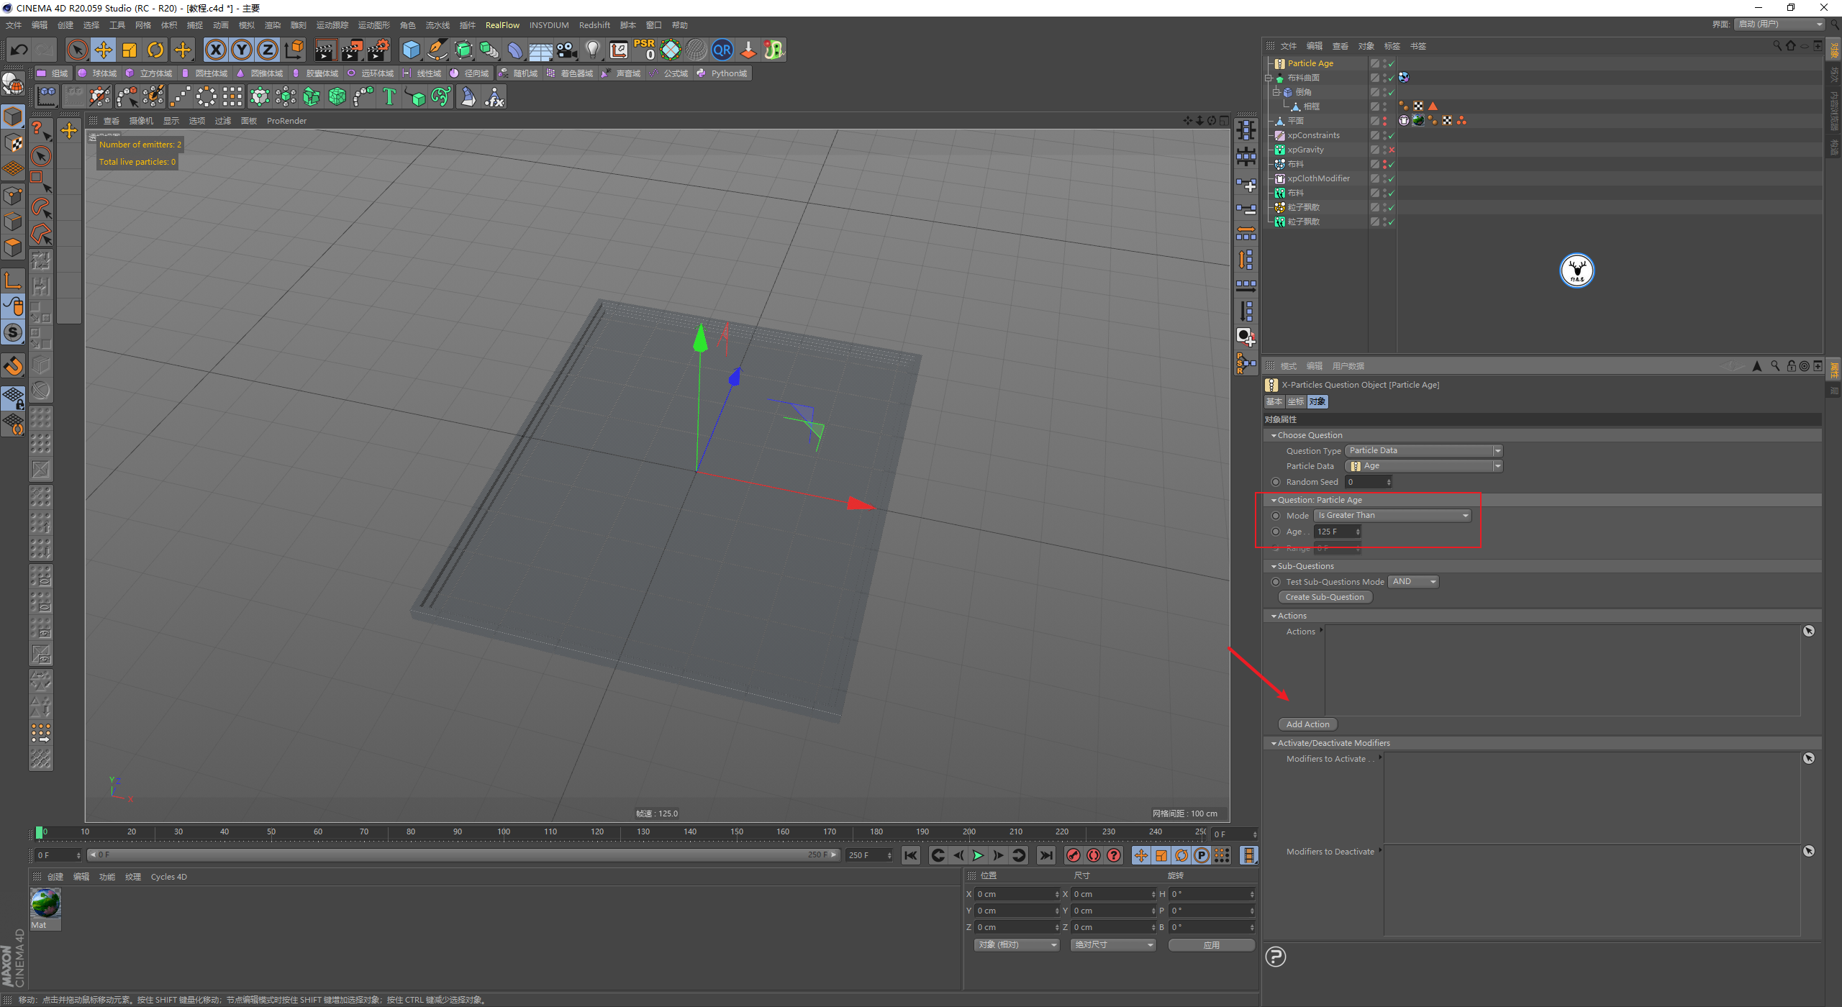Screen dimensions: 1842x1007
Task: Toggle xpGravity enable checkmark
Action: [x=1392, y=150]
